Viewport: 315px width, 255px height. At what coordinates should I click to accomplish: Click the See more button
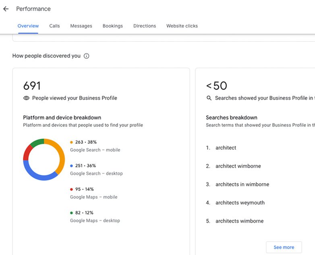284,247
